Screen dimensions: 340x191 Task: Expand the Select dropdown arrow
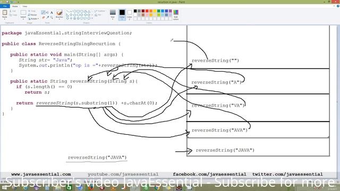[23, 19]
